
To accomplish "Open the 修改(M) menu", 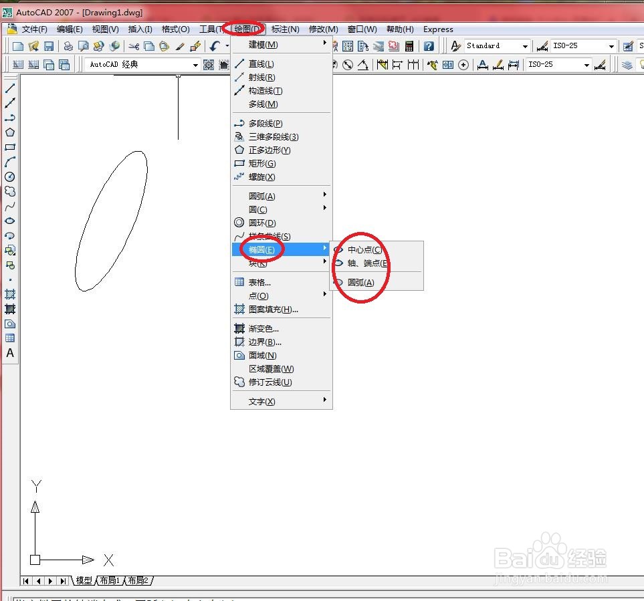I will click(x=323, y=29).
